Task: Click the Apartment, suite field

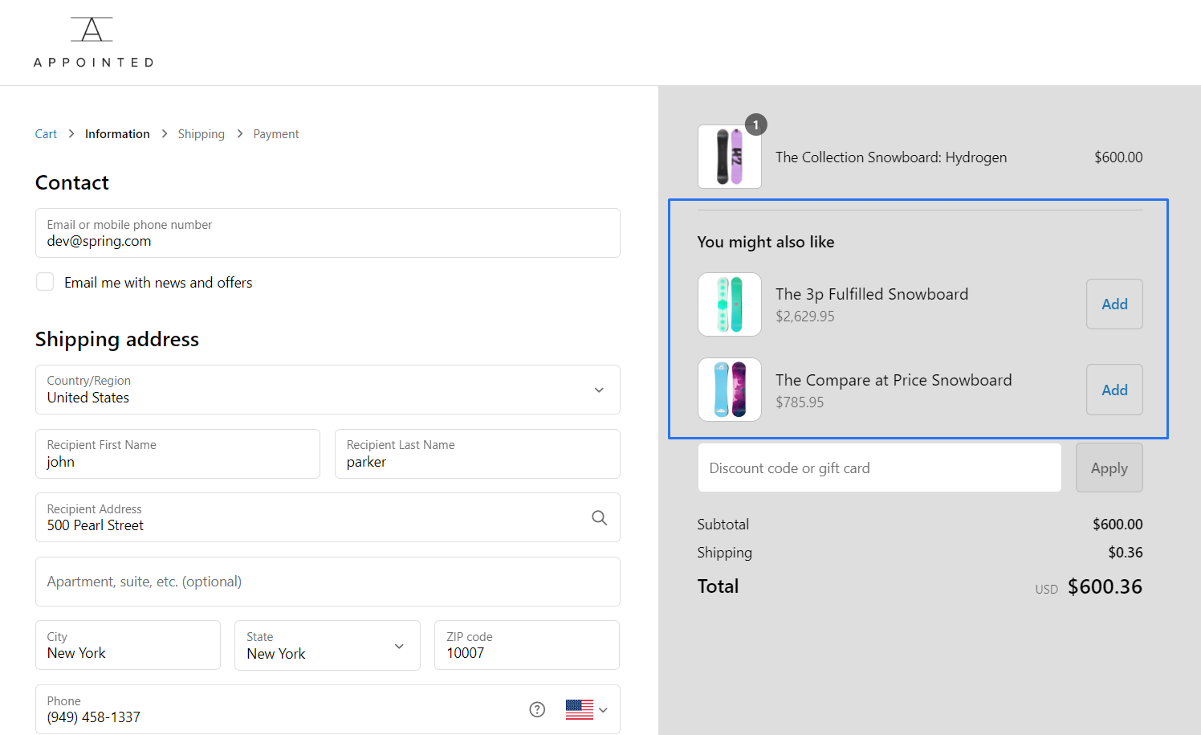Action: [x=328, y=582]
